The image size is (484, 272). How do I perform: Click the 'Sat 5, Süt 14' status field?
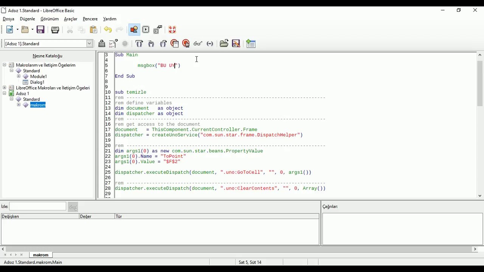coord(250,262)
